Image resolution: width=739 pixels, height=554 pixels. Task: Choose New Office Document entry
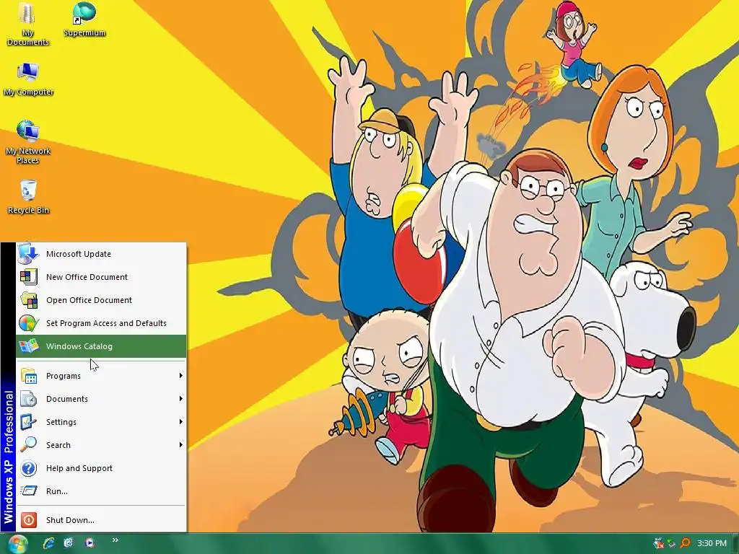tap(101, 277)
